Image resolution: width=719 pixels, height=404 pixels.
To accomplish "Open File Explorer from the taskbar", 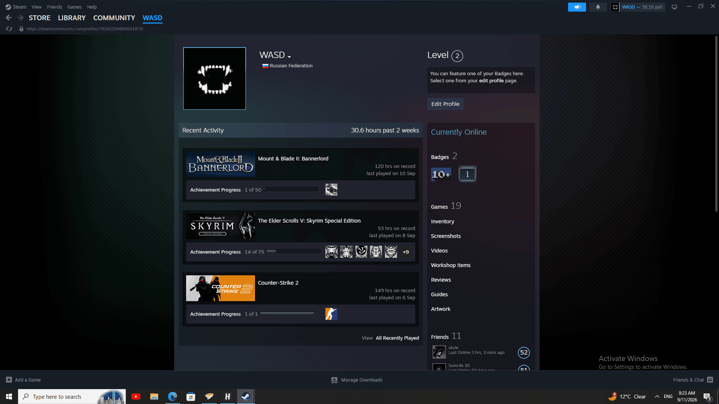I will click(x=154, y=397).
